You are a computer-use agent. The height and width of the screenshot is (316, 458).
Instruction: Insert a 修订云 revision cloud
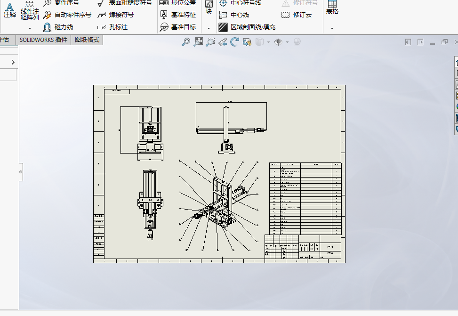(x=297, y=15)
